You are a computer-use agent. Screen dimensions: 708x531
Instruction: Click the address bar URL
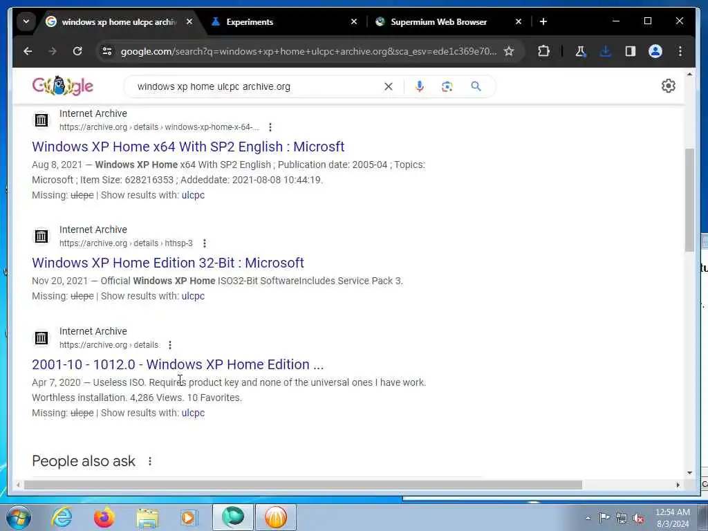click(x=308, y=51)
